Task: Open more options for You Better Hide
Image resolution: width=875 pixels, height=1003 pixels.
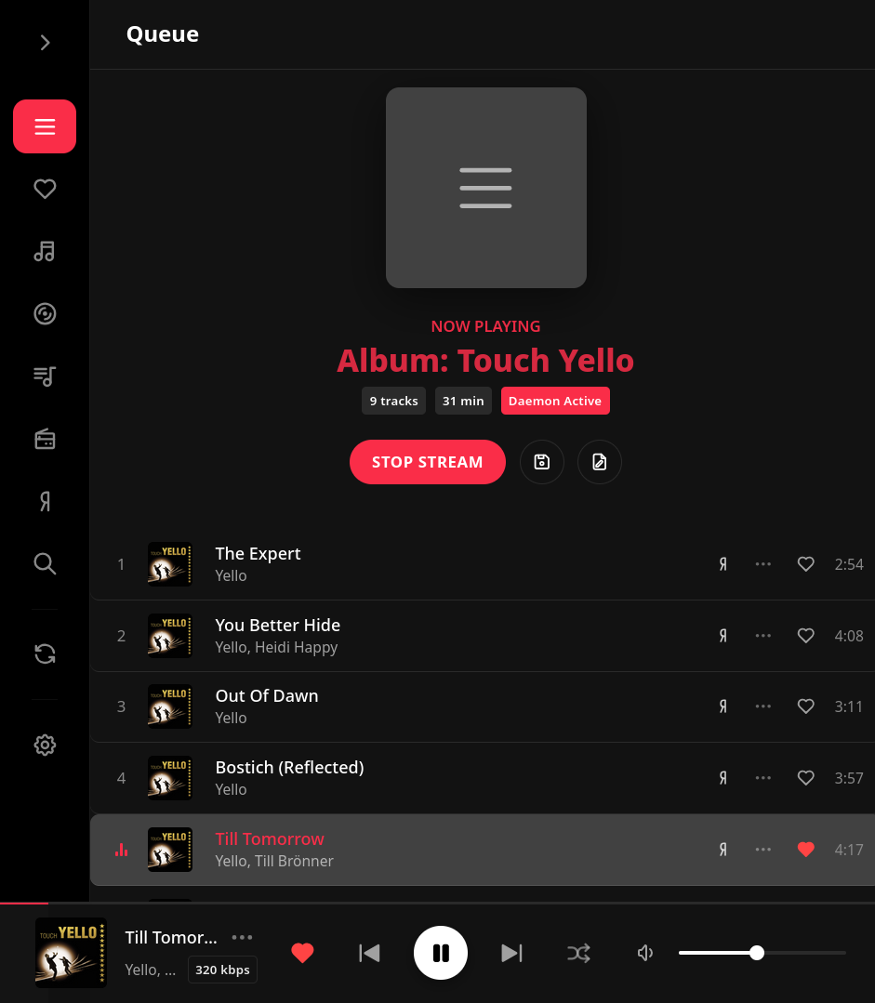Action: pos(763,636)
